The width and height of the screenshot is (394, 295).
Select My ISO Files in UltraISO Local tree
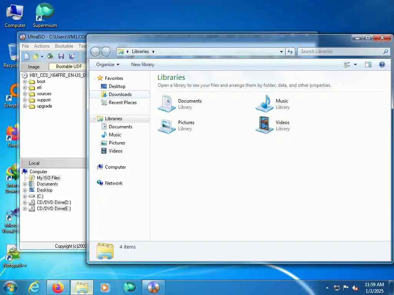(48, 177)
